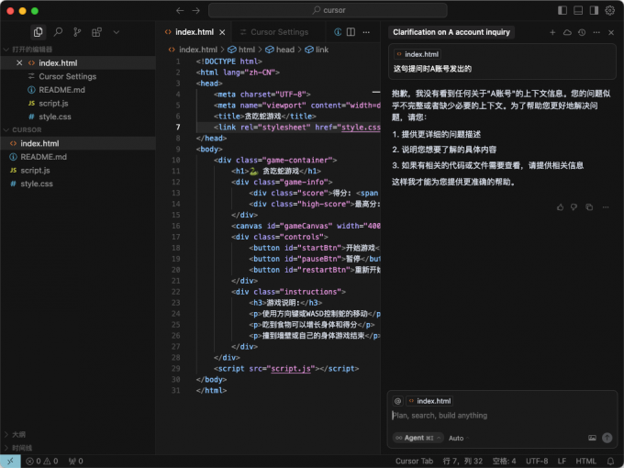Open script.js in CURSOR folder
This screenshot has height=468, width=624.
tap(78, 171)
